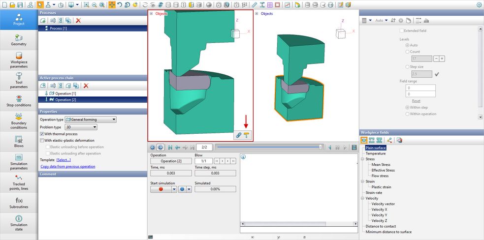Image resolution: width=484 pixels, height=240 pixels.
Task: Open the Geometry section in sidebar
Action: (x=19, y=40)
